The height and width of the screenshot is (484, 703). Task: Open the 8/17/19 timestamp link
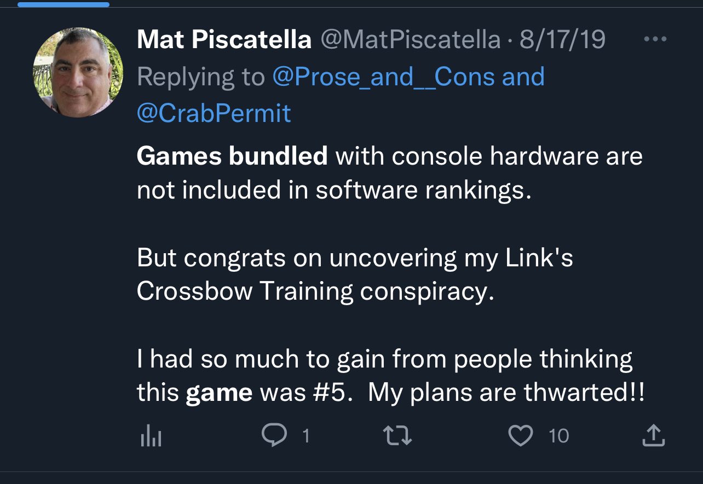pyautogui.click(x=562, y=39)
